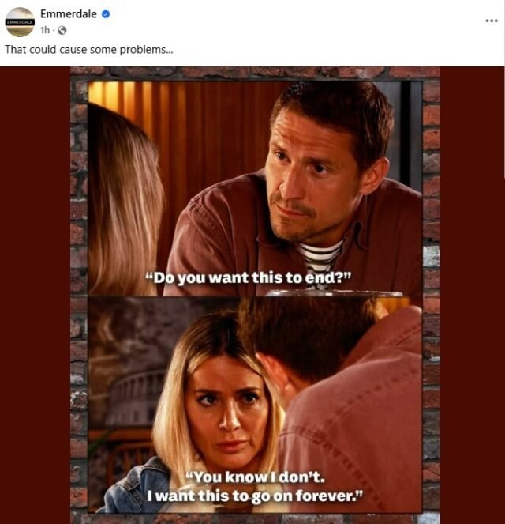Click the "You know I don't." caption line
This screenshot has width=505, height=524.
(x=255, y=477)
